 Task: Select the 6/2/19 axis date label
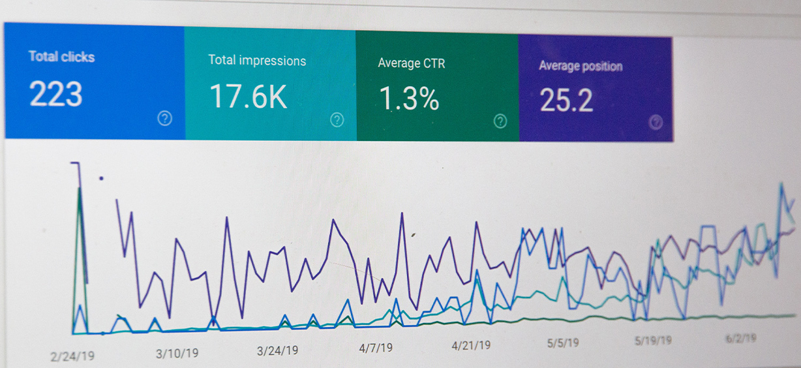740,338
